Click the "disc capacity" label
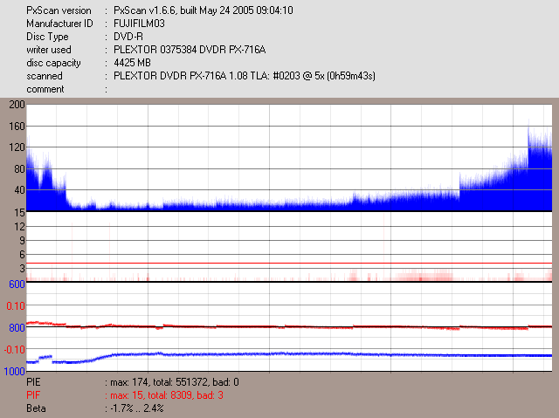The image size is (559, 418). coord(53,63)
